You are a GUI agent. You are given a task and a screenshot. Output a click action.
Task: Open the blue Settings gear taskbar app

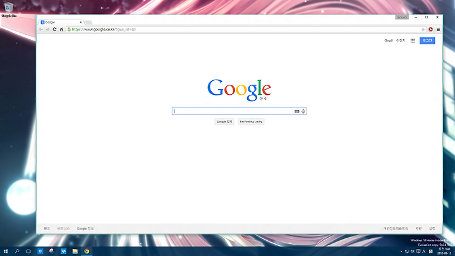tap(40, 252)
